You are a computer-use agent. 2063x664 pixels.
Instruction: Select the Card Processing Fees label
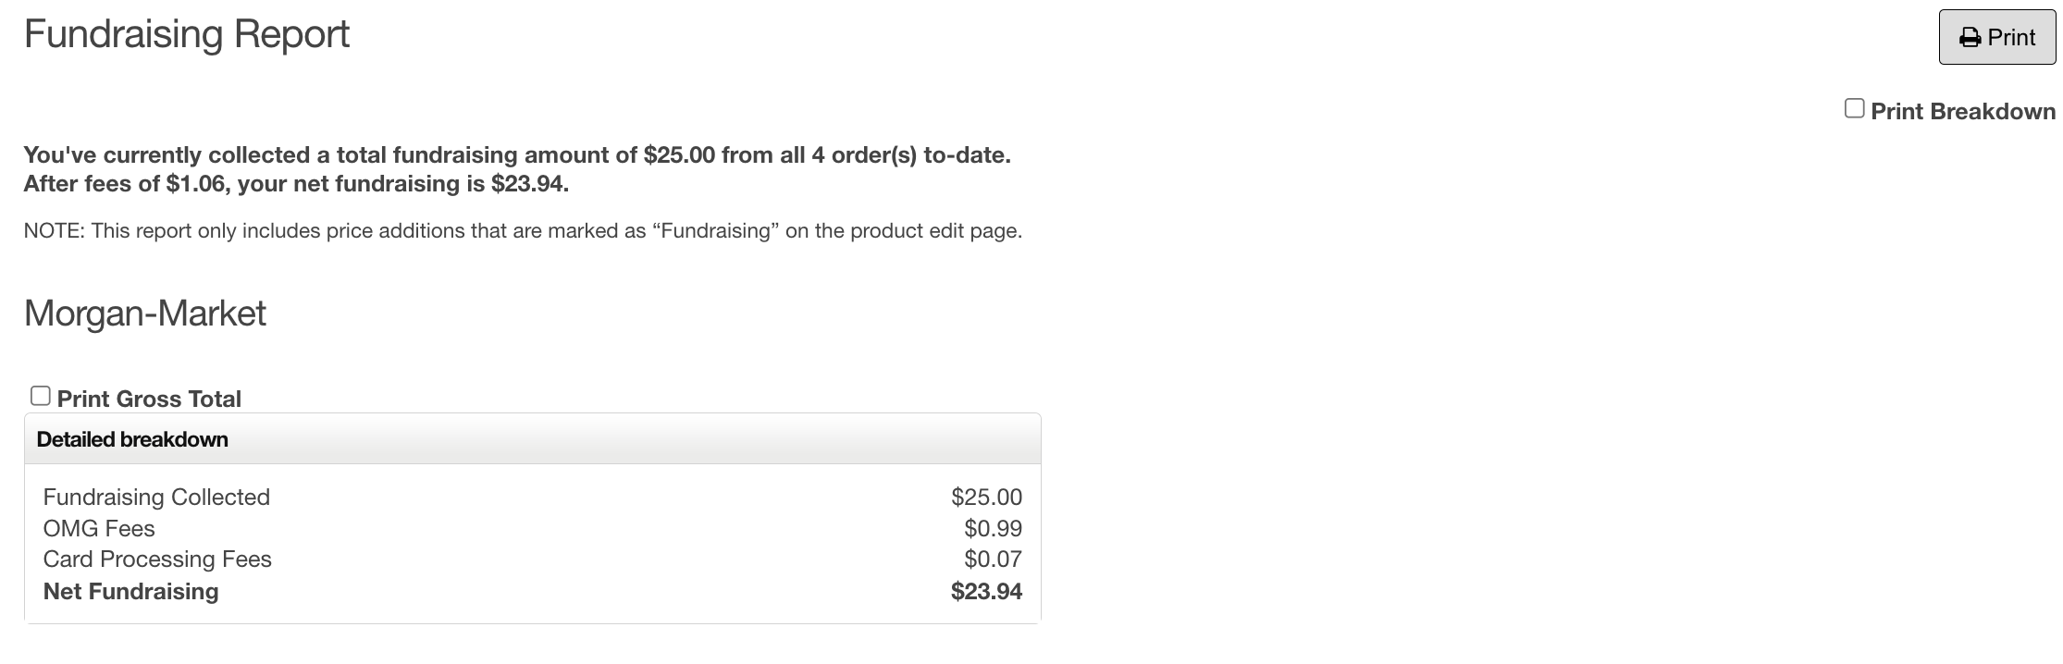157,559
